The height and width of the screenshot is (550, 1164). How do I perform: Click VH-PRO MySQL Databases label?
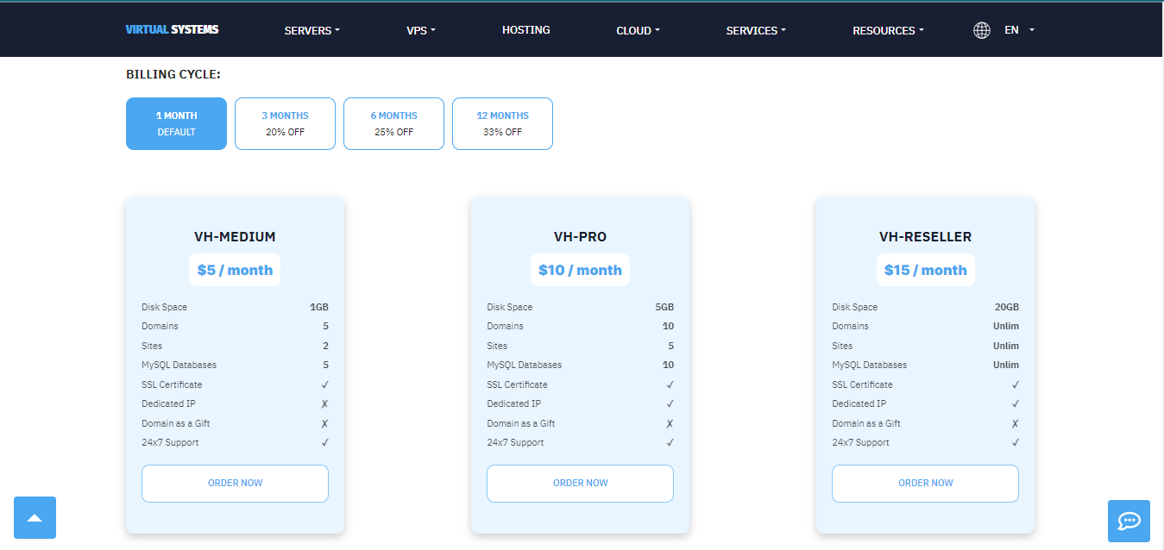[524, 365]
